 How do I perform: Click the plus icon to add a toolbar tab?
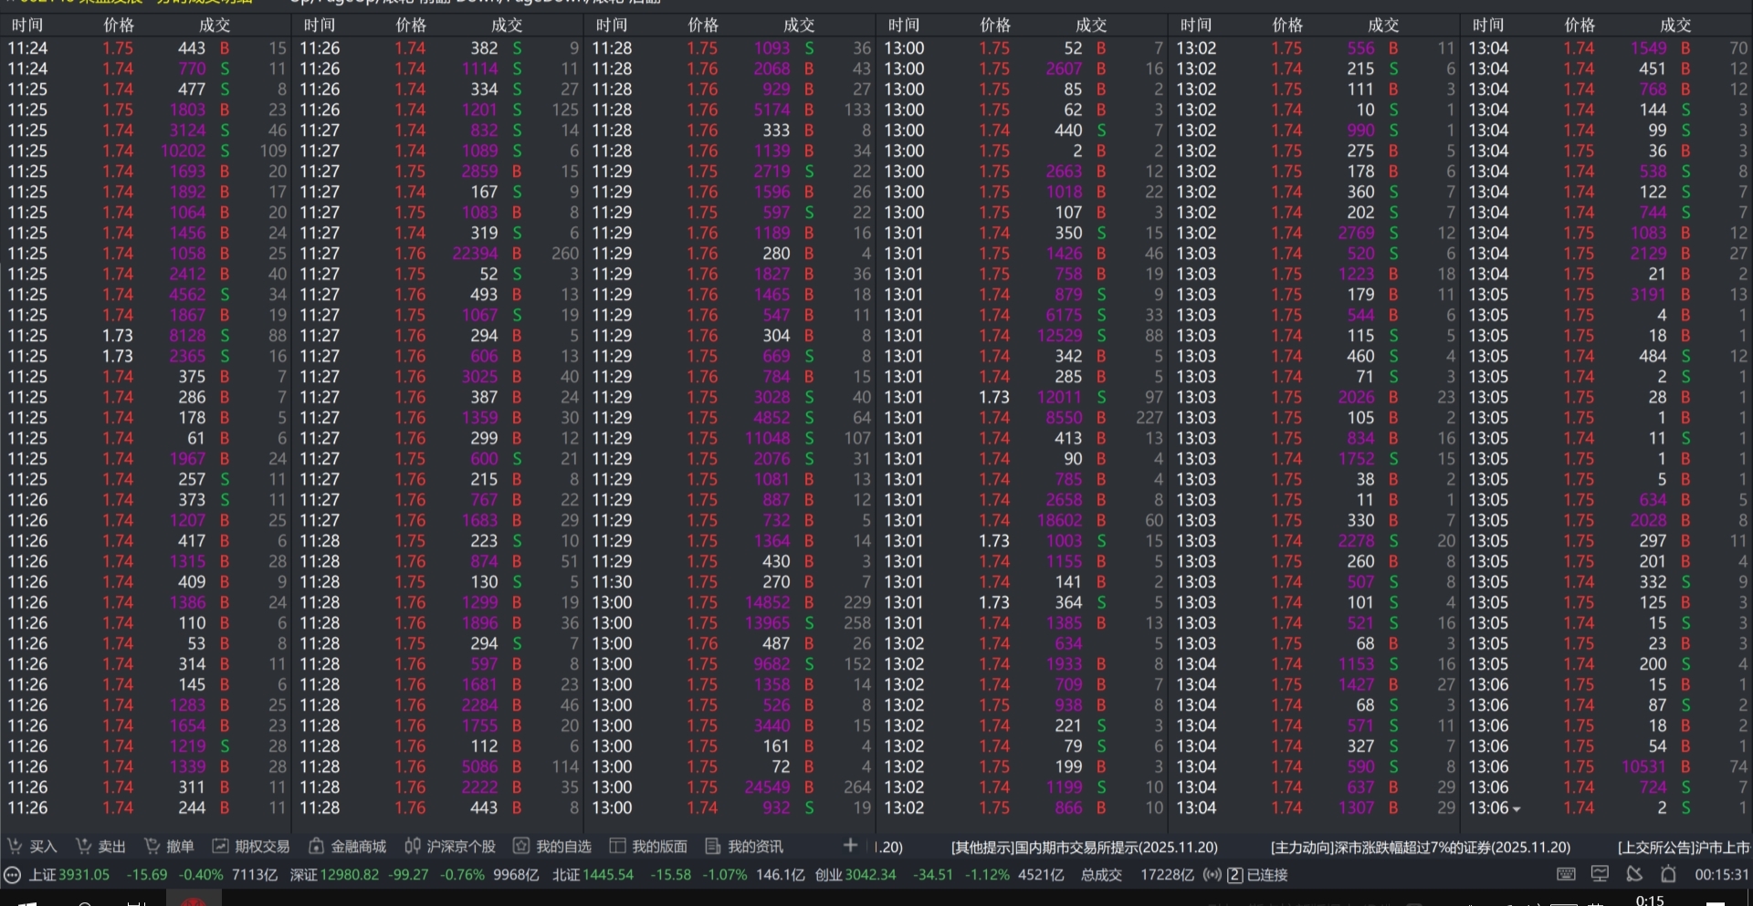pyautogui.click(x=850, y=846)
